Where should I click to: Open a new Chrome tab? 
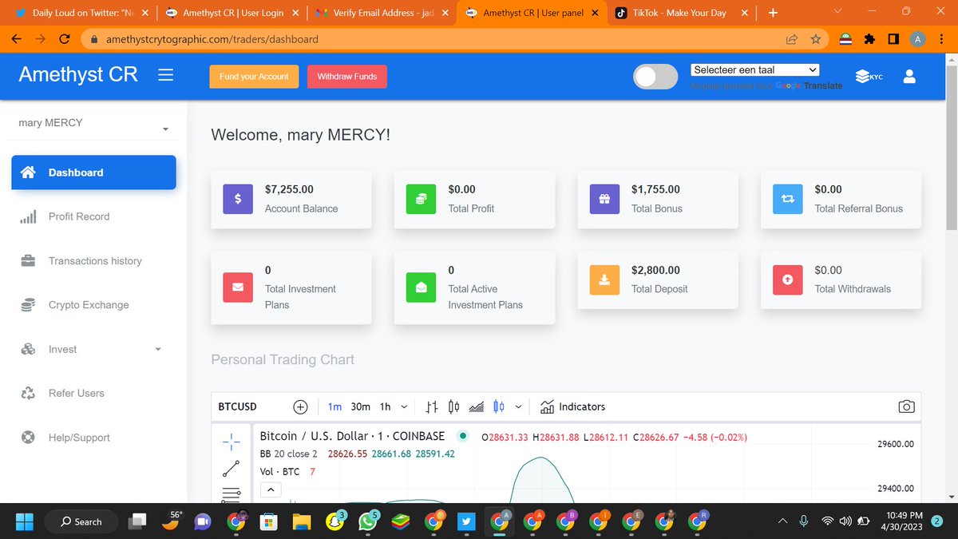pyautogui.click(x=773, y=13)
